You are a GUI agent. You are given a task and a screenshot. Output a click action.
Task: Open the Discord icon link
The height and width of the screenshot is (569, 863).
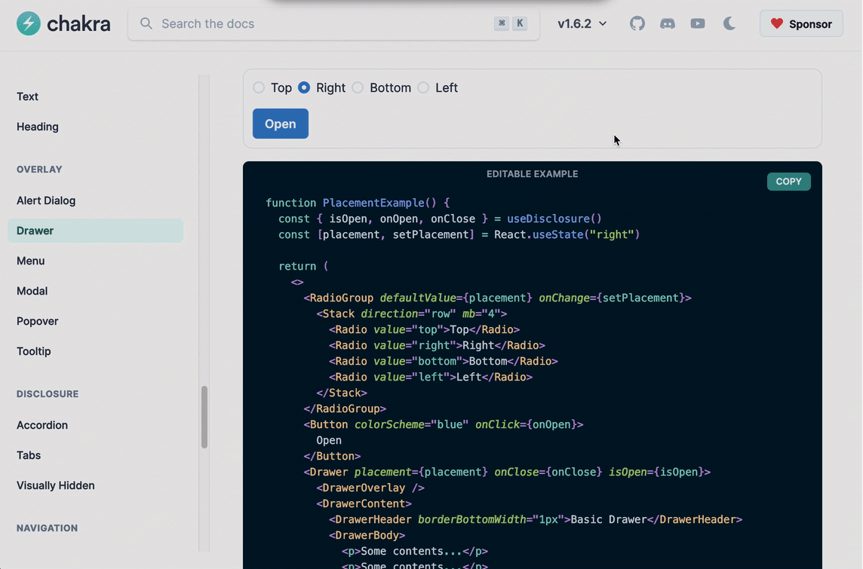(x=668, y=23)
